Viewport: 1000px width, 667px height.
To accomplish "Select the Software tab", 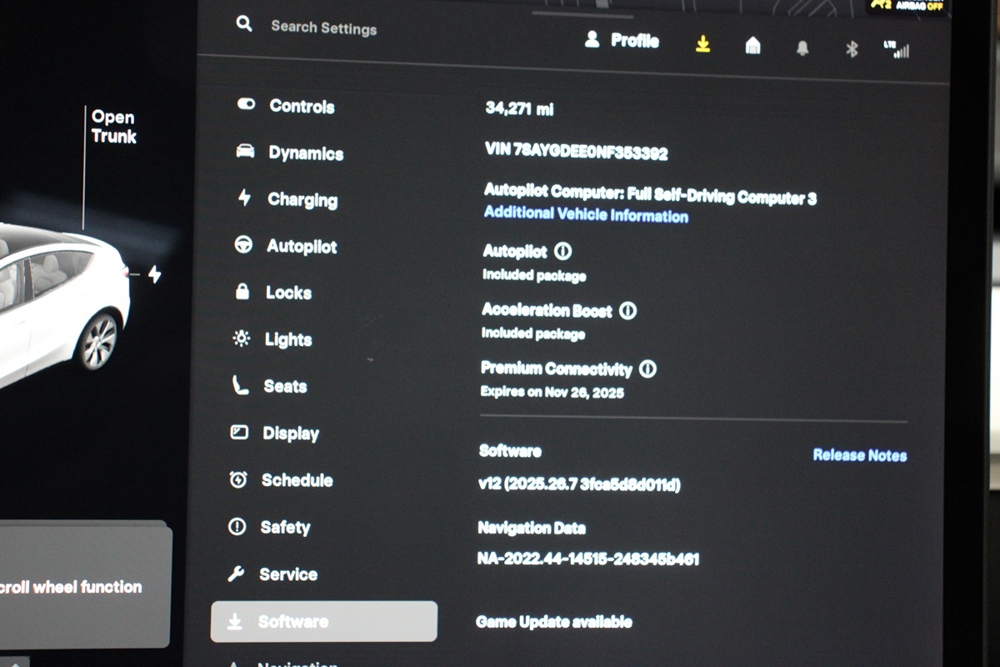I will point(323,622).
